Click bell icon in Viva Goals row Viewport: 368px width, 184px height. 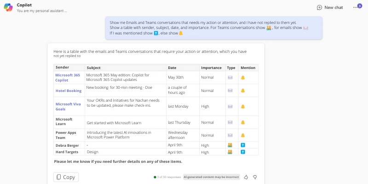243,107
